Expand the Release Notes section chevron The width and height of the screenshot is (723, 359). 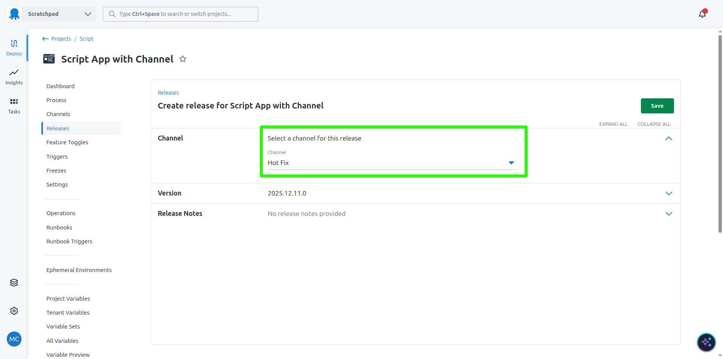(x=668, y=214)
